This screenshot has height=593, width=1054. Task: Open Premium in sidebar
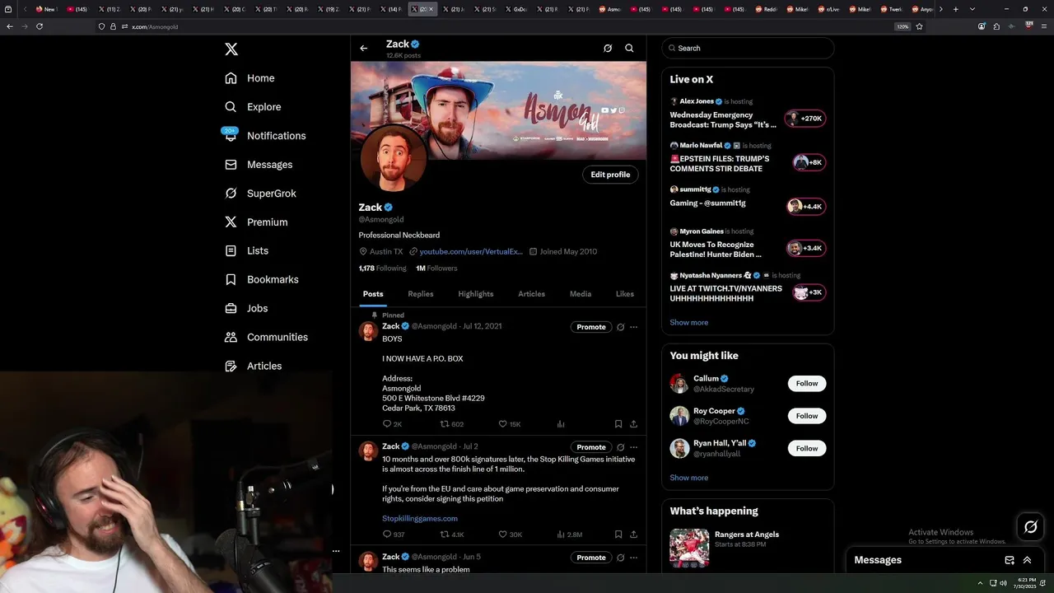[256, 222]
